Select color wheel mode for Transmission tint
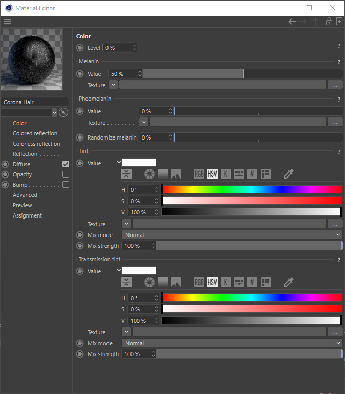The image size is (345, 394). tap(149, 282)
